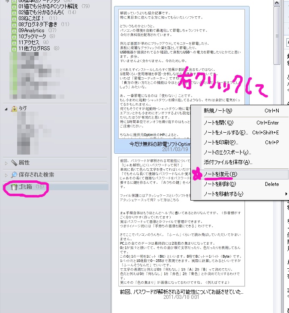
Task: Click the 保存された検索 magnifier icon
Action: click(x=14, y=175)
